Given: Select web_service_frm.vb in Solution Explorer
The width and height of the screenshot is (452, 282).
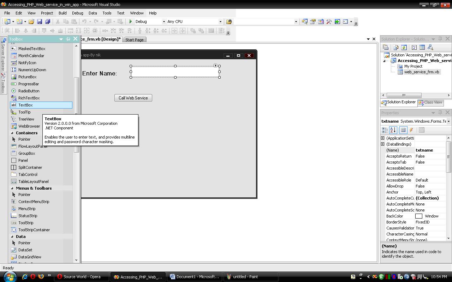Looking at the screenshot, I should tap(421, 72).
